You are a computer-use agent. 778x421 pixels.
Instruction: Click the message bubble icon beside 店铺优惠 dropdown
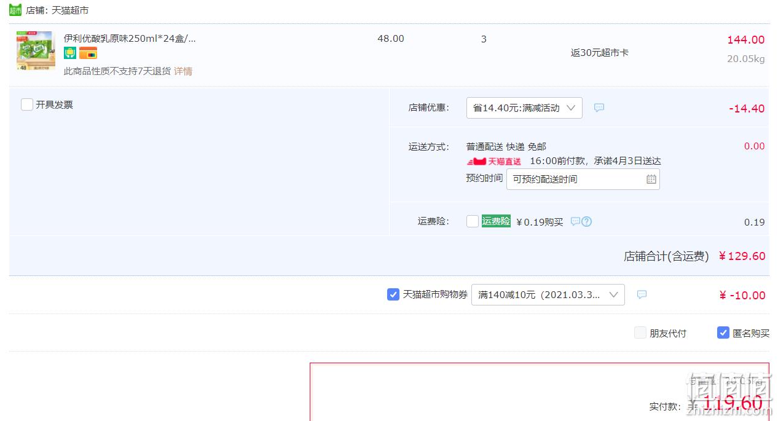[x=599, y=108]
